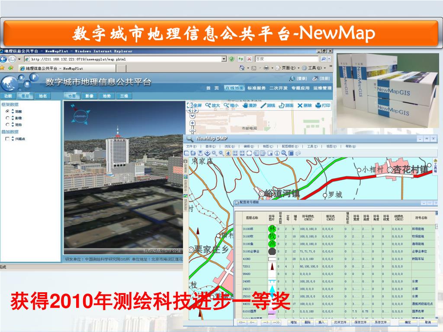Select the 地势 radio button under 框架数据
This screenshot has width=443, height=332.
tap(8, 124)
